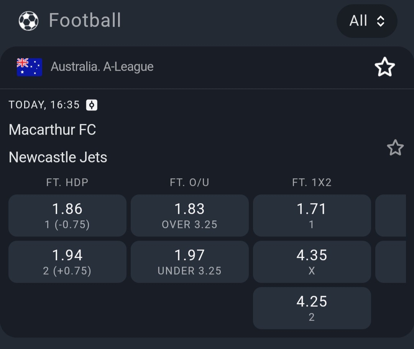Click the football soccer ball icon
The image size is (414, 349).
(x=28, y=21)
